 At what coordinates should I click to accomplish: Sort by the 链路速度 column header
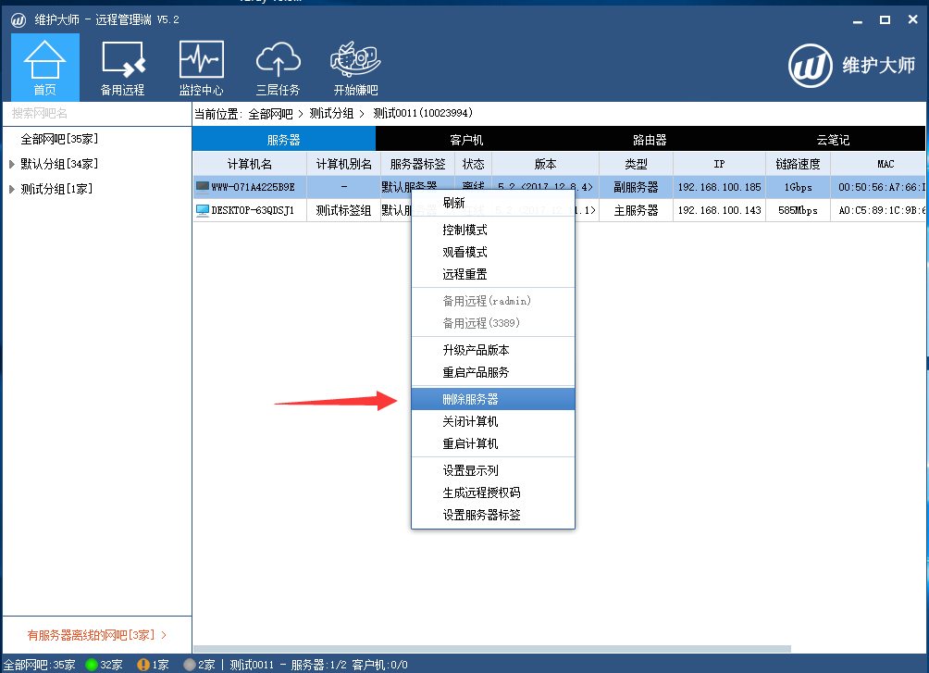798,164
